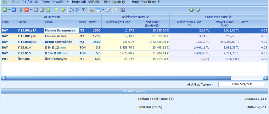The height and width of the screenshot is (114, 269).
Task: Expand the dropdown arrow beside green plus
Action: tap(9, 10)
